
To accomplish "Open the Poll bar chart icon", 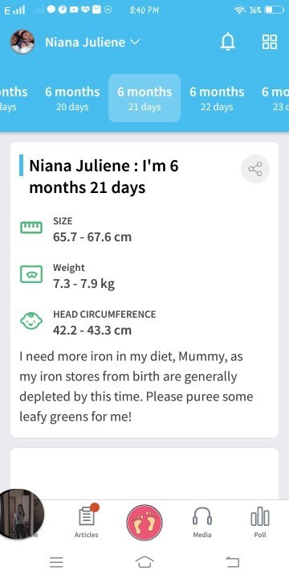I will click(x=260, y=515).
